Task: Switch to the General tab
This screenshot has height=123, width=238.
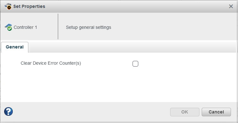Action: pyautogui.click(x=15, y=47)
